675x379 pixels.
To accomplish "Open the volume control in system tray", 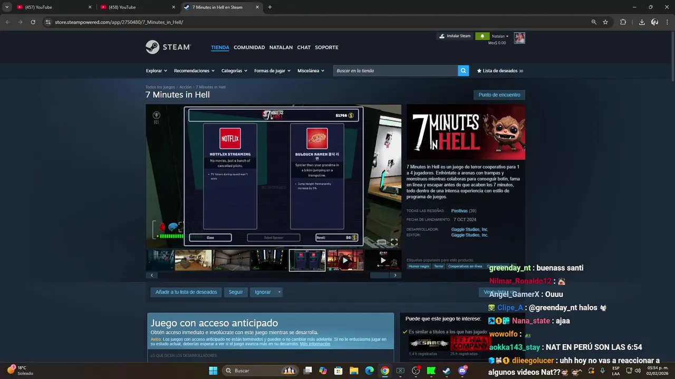I will tap(638, 371).
